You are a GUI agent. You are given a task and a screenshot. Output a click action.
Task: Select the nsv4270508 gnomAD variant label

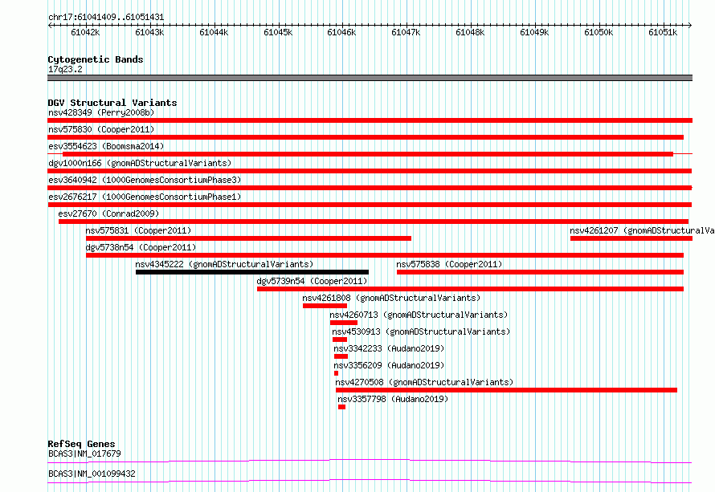424,382
